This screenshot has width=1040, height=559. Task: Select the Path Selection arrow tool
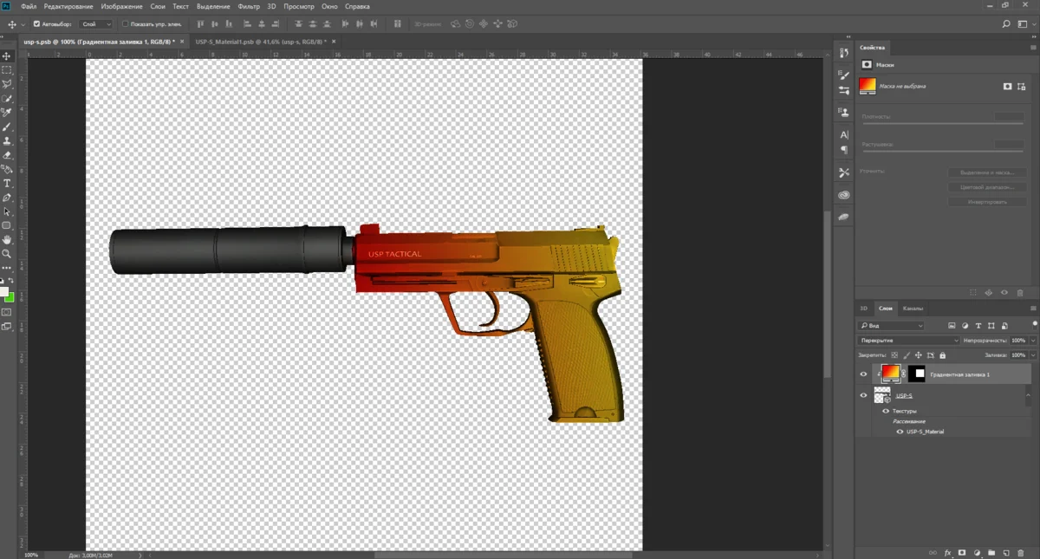[7, 211]
